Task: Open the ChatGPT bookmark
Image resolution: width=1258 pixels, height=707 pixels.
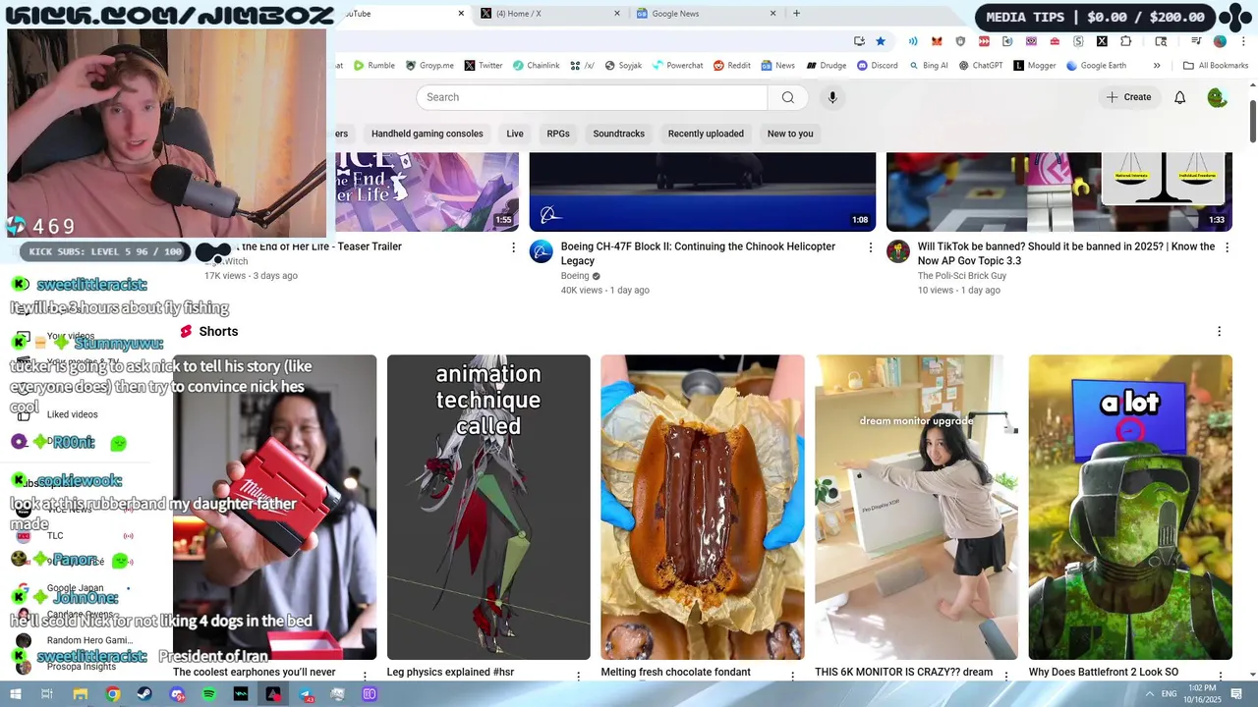Action: [981, 66]
